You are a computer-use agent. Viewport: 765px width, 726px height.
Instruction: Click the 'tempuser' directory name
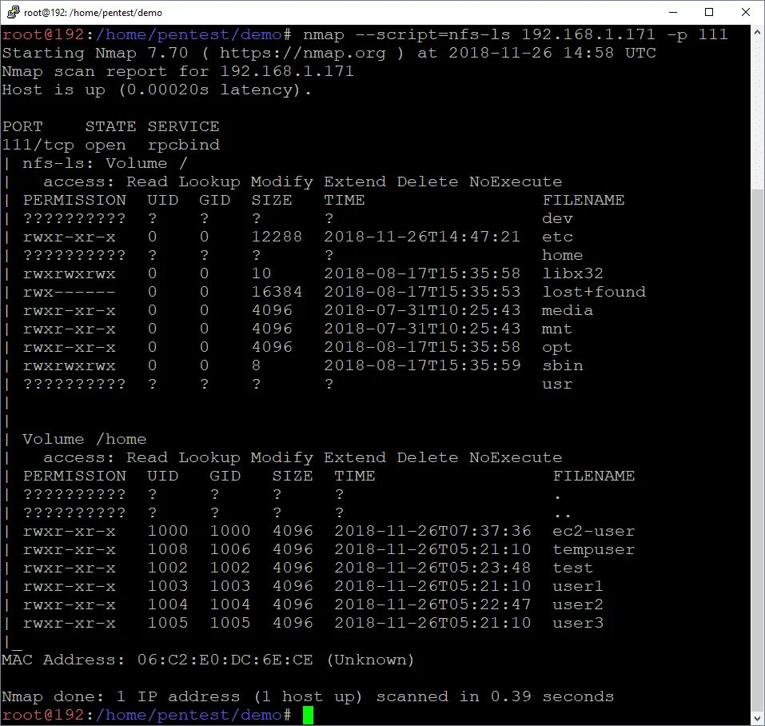pos(594,550)
